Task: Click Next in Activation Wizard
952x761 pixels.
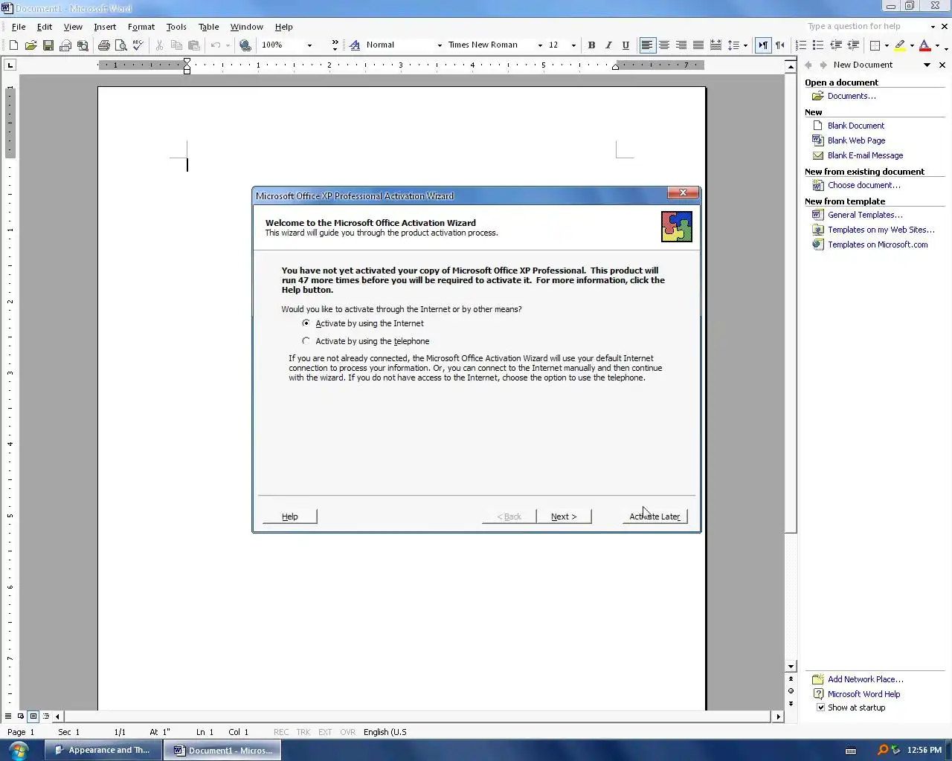Action: [564, 516]
